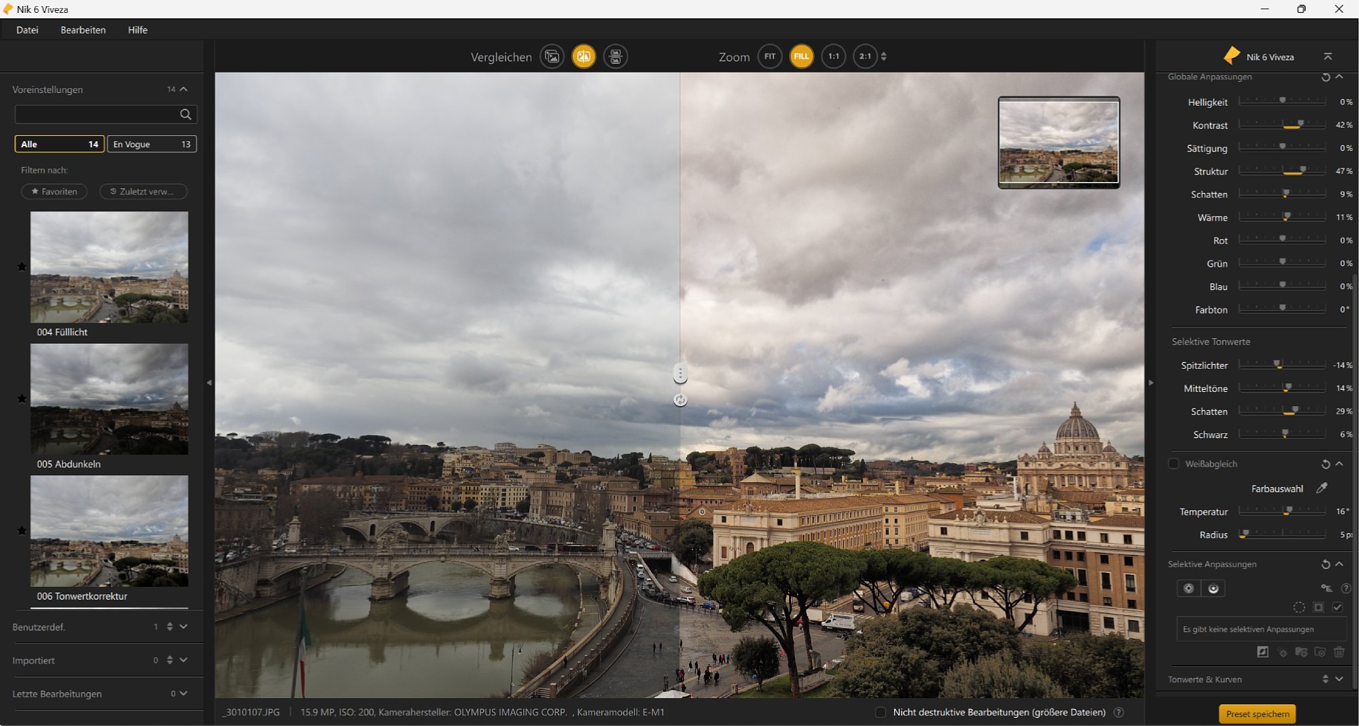Set zoom to 2:1
The height and width of the screenshot is (726, 1359).
pos(865,56)
